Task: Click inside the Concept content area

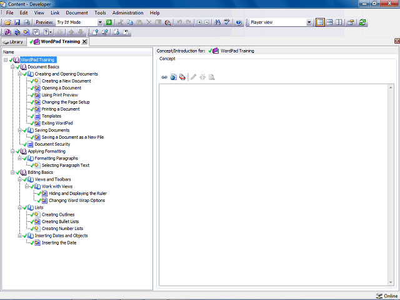Action: [273, 185]
